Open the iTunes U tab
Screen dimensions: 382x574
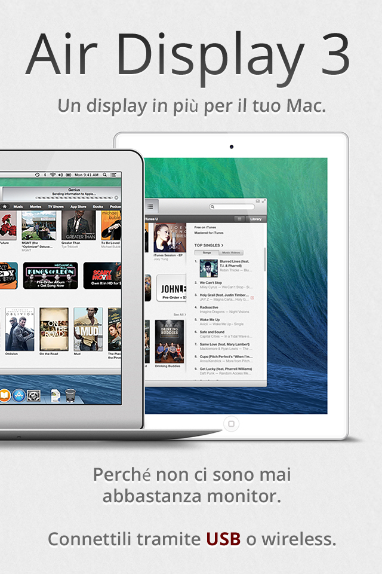[x=152, y=219]
